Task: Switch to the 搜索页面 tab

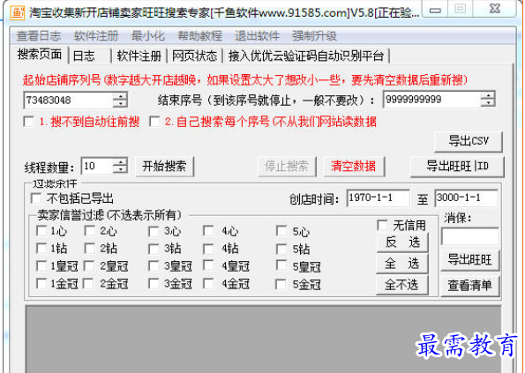Action: click(x=40, y=54)
